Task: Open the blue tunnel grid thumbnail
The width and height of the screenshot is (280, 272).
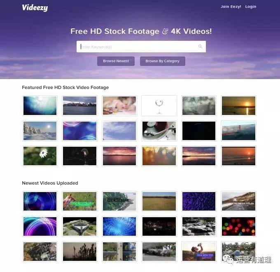Action: [x=119, y=226]
